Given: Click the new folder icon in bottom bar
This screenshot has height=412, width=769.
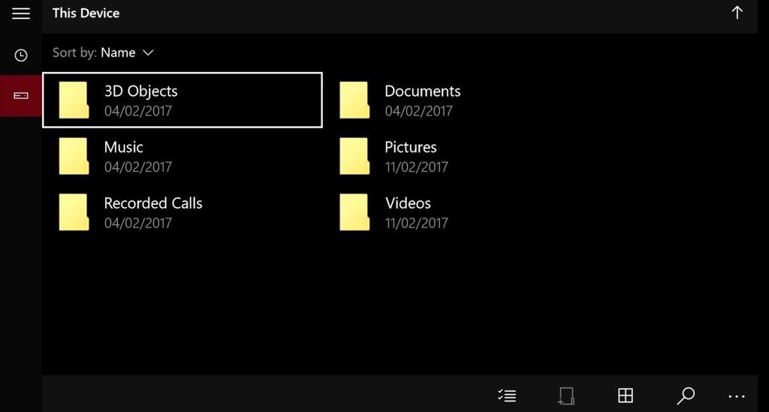Looking at the screenshot, I should click(565, 395).
